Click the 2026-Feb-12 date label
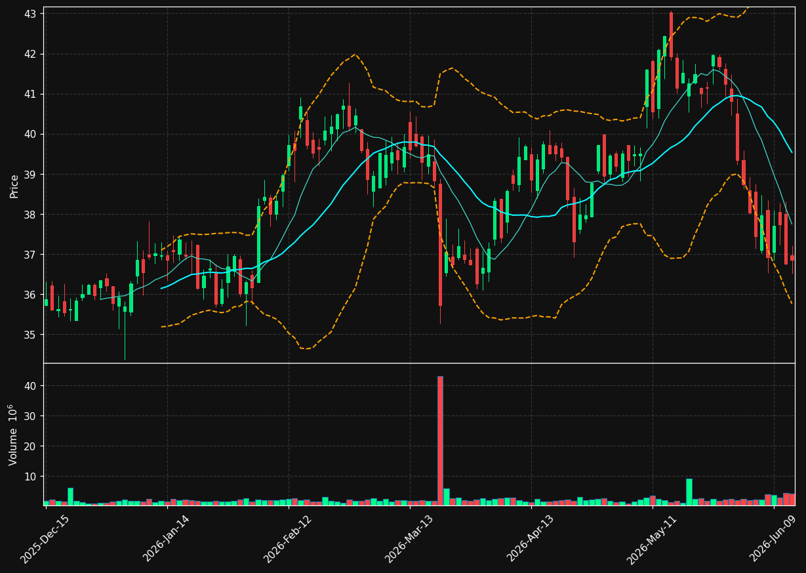The width and height of the screenshot is (806, 573). 287,539
